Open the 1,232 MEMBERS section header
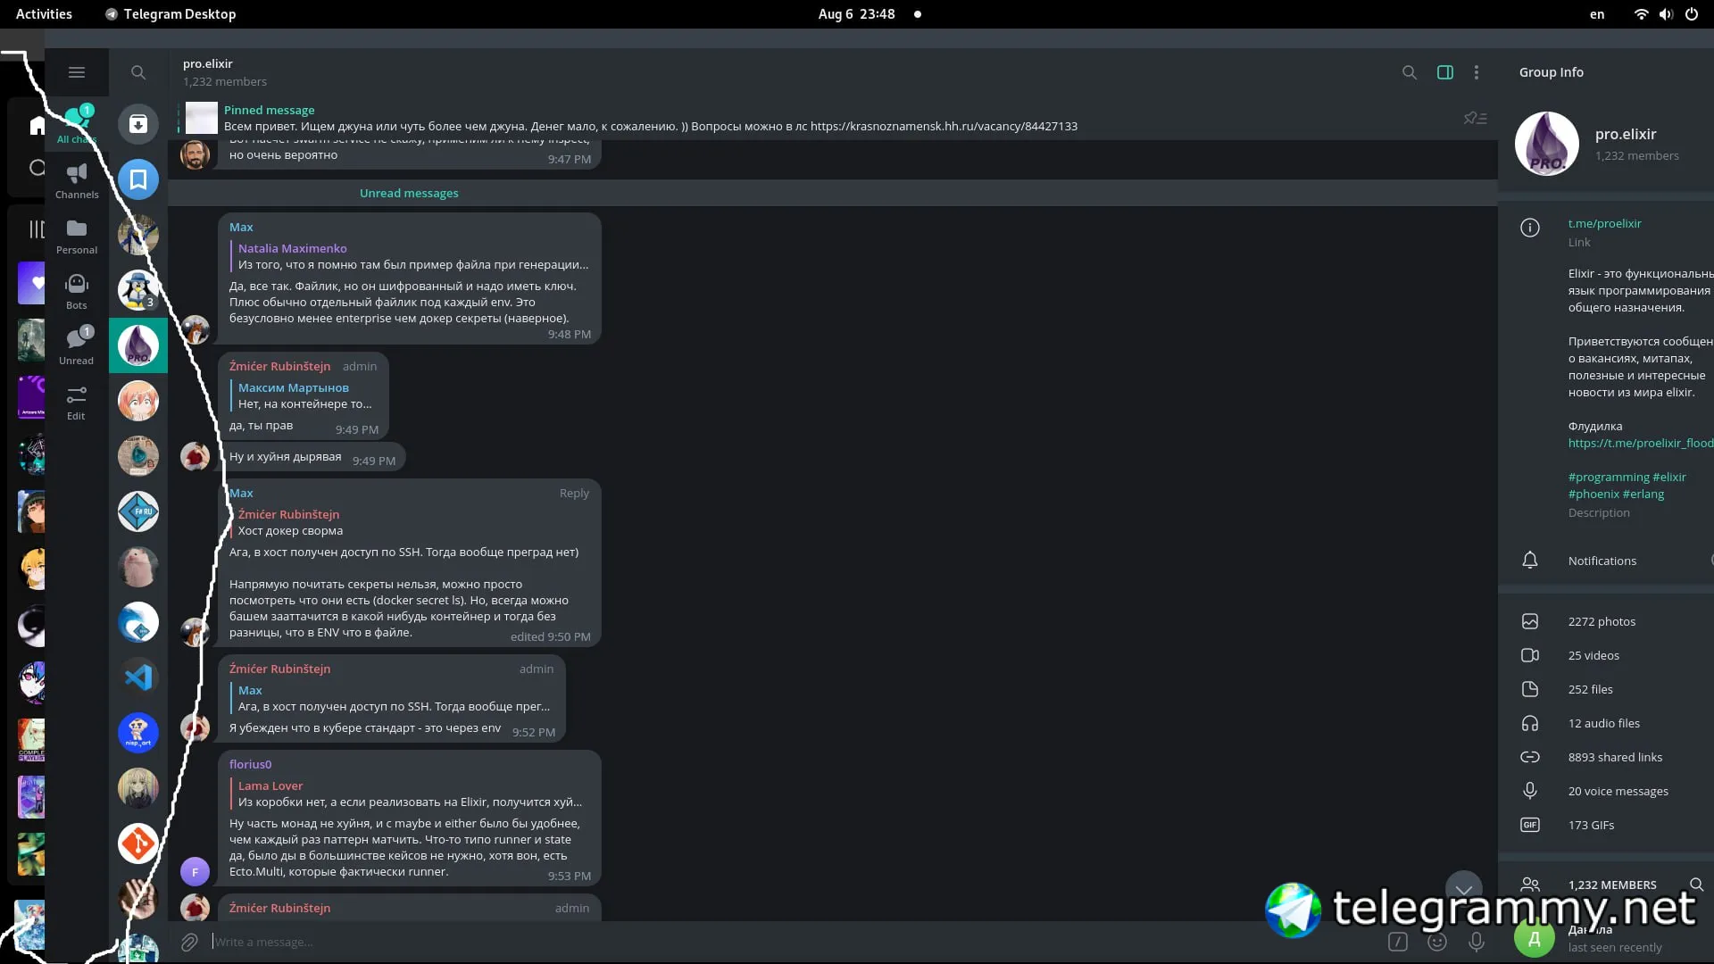This screenshot has height=964, width=1714. coord(1612,885)
